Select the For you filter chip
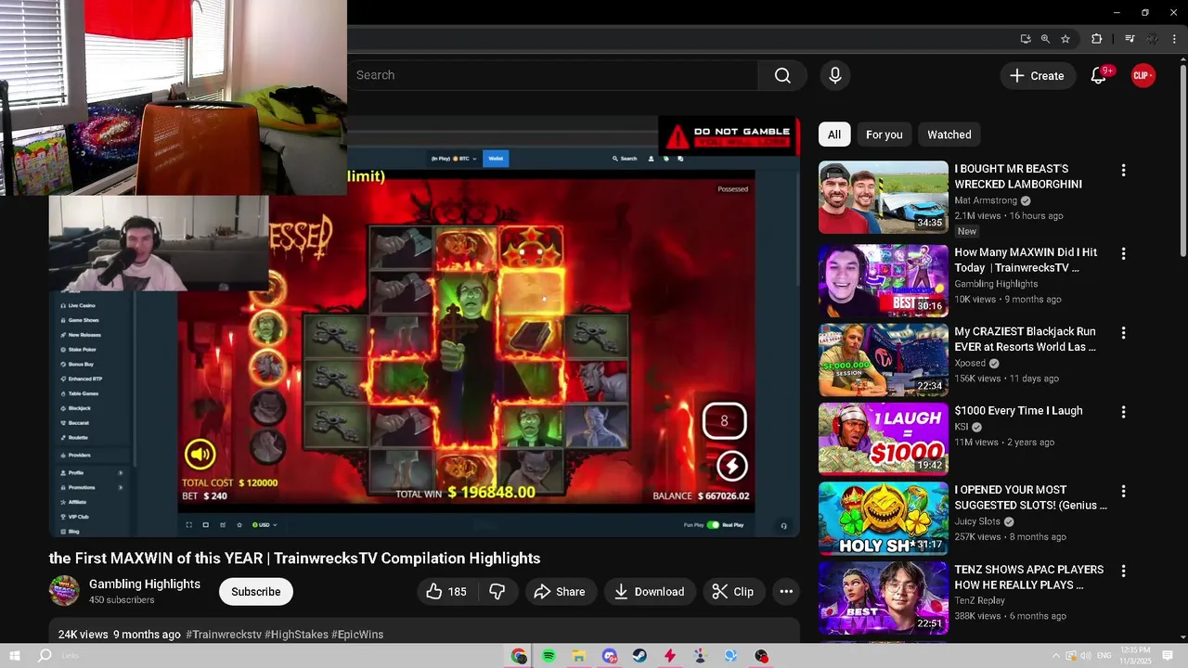Screen dimensions: 1188x668 [x=884, y=135]
